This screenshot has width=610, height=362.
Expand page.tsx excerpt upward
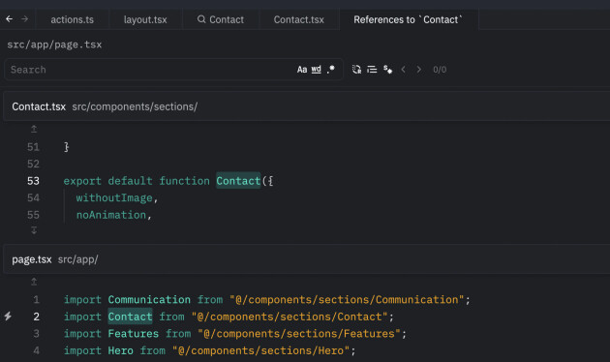point(34,282)
